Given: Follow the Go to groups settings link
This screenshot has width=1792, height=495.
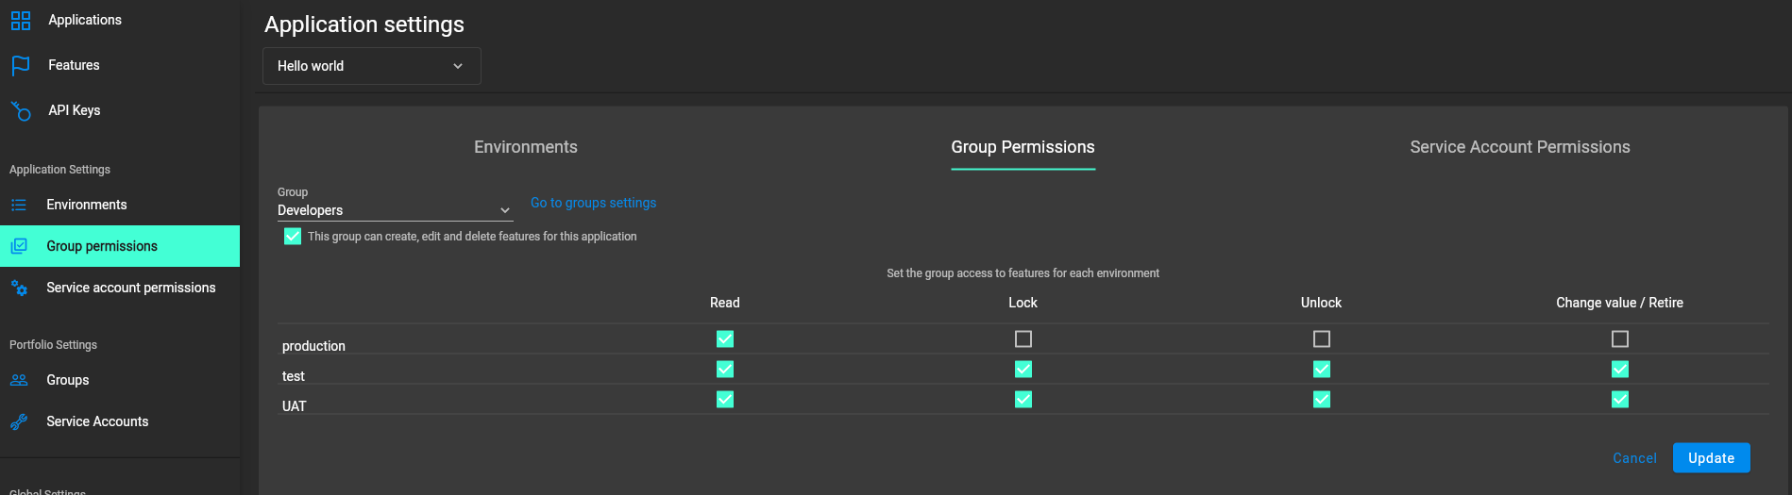Looking at the screenshot, I should pyautogui.click(x=593, y=203).
